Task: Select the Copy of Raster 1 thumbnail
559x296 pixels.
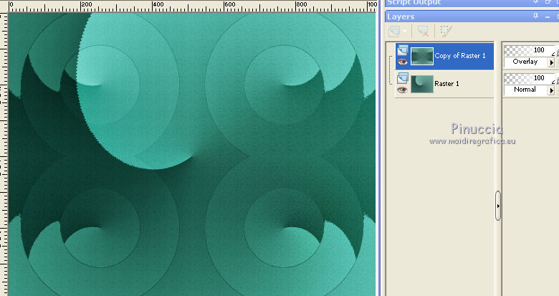Action: point(422,56)
